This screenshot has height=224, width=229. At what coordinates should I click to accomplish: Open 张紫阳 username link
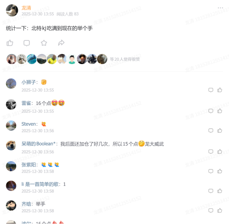click(x=29, y=165)
